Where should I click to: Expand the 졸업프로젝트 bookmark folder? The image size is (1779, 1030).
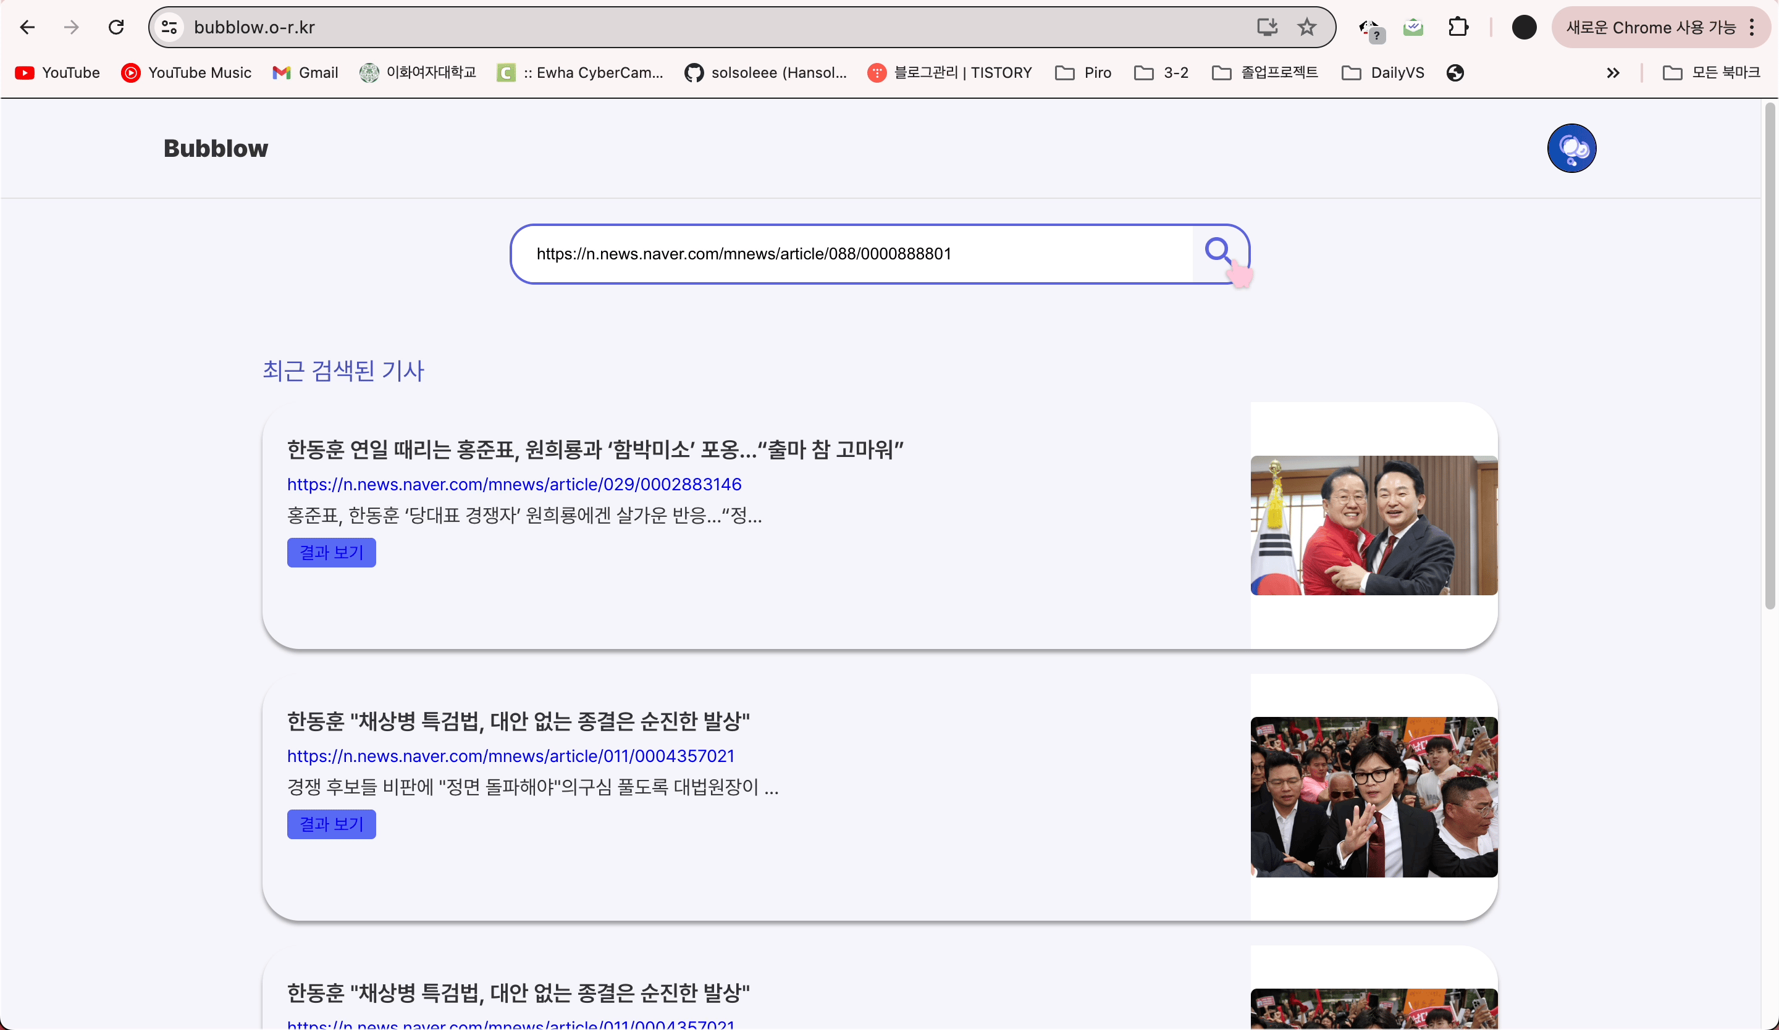click(1265, 73)
